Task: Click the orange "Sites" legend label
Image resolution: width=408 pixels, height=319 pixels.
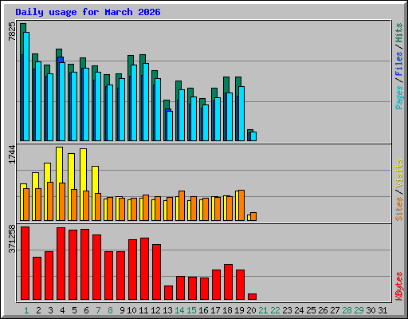Action: 399,209
